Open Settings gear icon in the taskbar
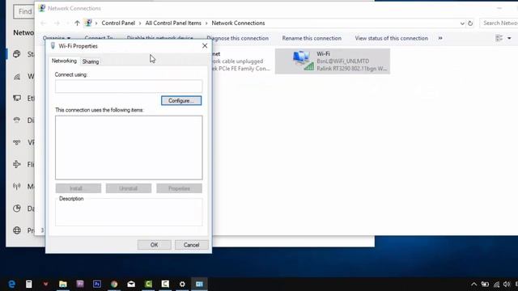Viewport: 518px width, 291px height. click(x=182, y=284)
